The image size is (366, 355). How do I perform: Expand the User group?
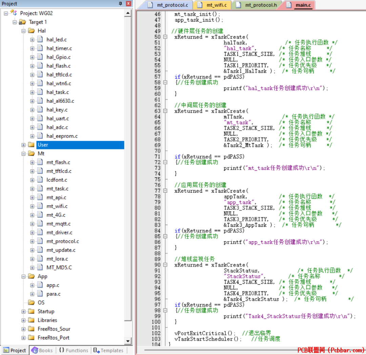pyautogui.click(x=23, y=145)
